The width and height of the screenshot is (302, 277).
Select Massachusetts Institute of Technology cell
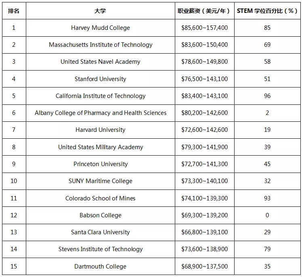click(101, 45)
